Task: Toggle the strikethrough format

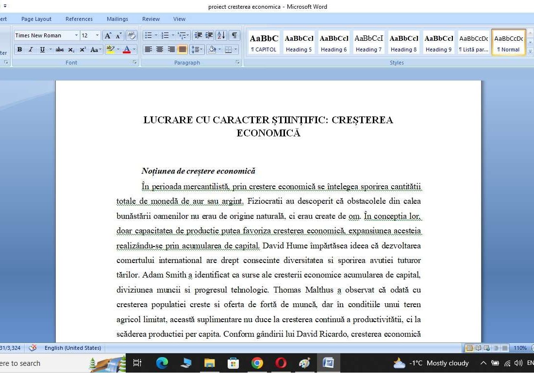Action: [x=60, y=49]
